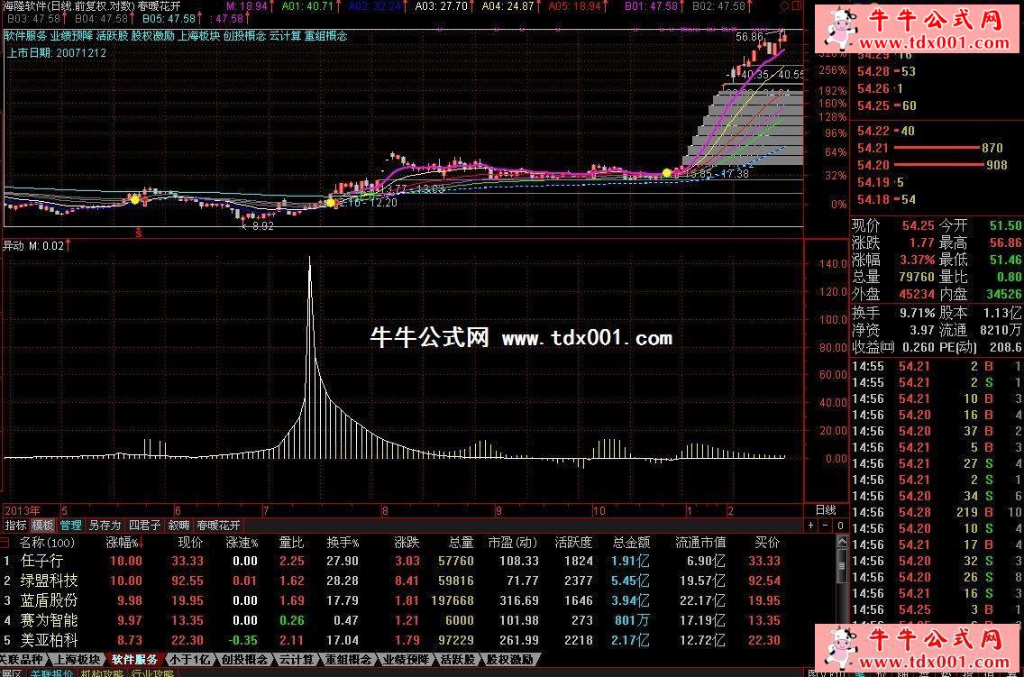Click the red S marker below the K-line
The width and height of the screenshot is (1024, 677).
tap(138, 232)
